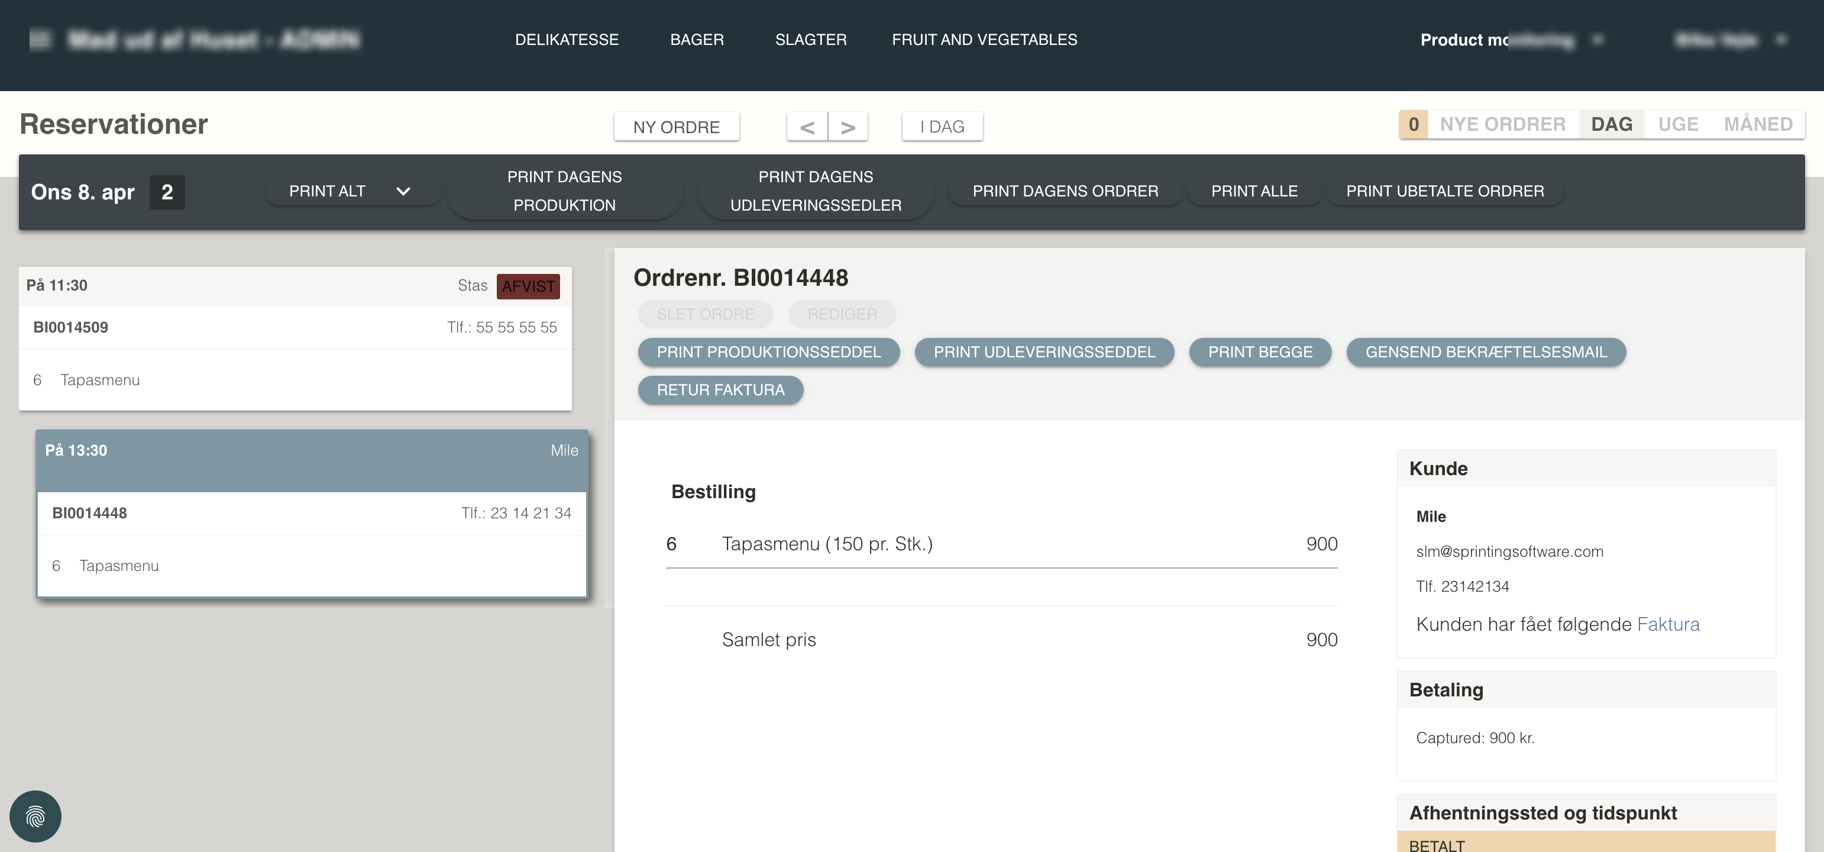The width and height of the screenshot is (1824, 852).
Task: Go to next day arrow
Action: click(848, 127)
